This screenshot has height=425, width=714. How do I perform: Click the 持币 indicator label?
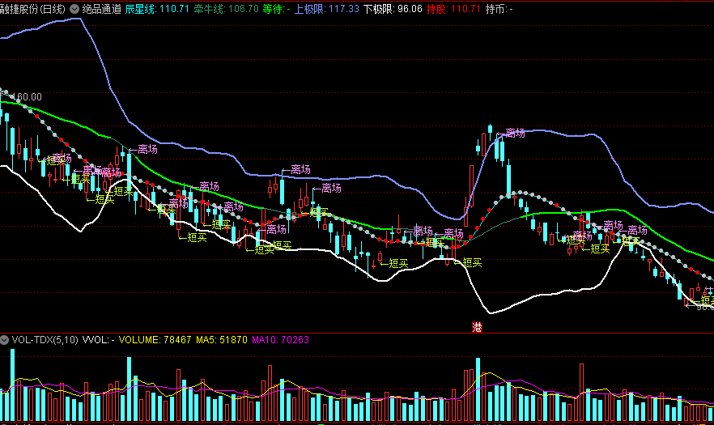pyautogui.click(x=499, y=9)
